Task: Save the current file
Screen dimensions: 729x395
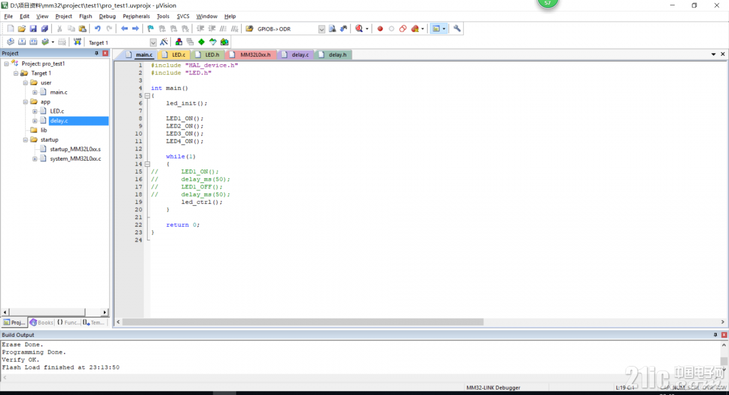Action: pos(33,29)
